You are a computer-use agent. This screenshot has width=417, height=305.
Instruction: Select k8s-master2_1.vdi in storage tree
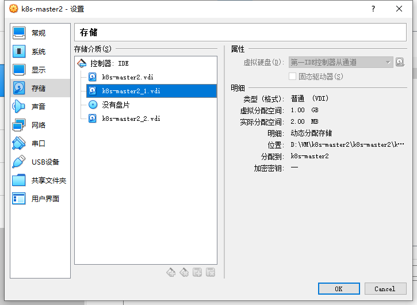click(x=151, y=91)
